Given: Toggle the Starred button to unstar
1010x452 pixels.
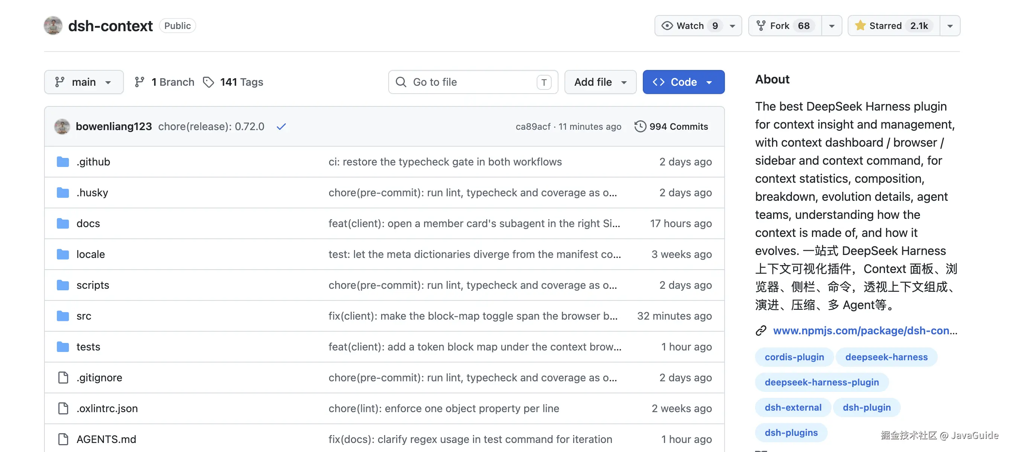Looking at the screenshot, I should [x=894, y=26].
